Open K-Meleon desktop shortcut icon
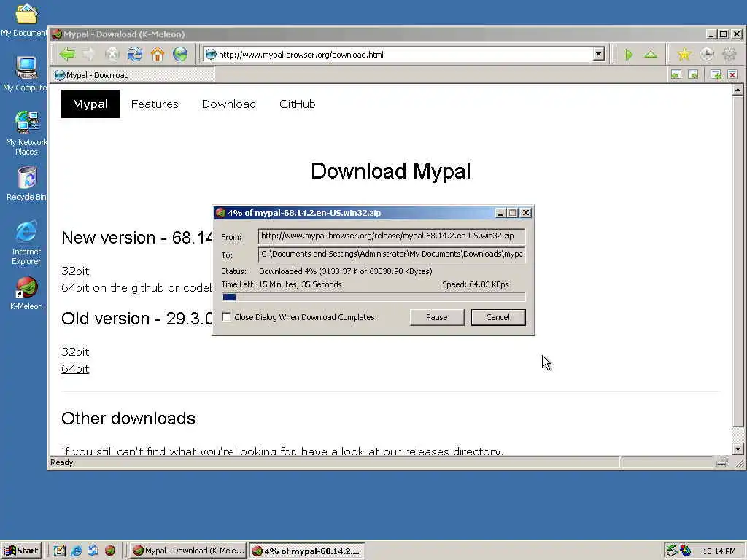The image size is (747, 560). pyautogui.click(x=26, y=293)
